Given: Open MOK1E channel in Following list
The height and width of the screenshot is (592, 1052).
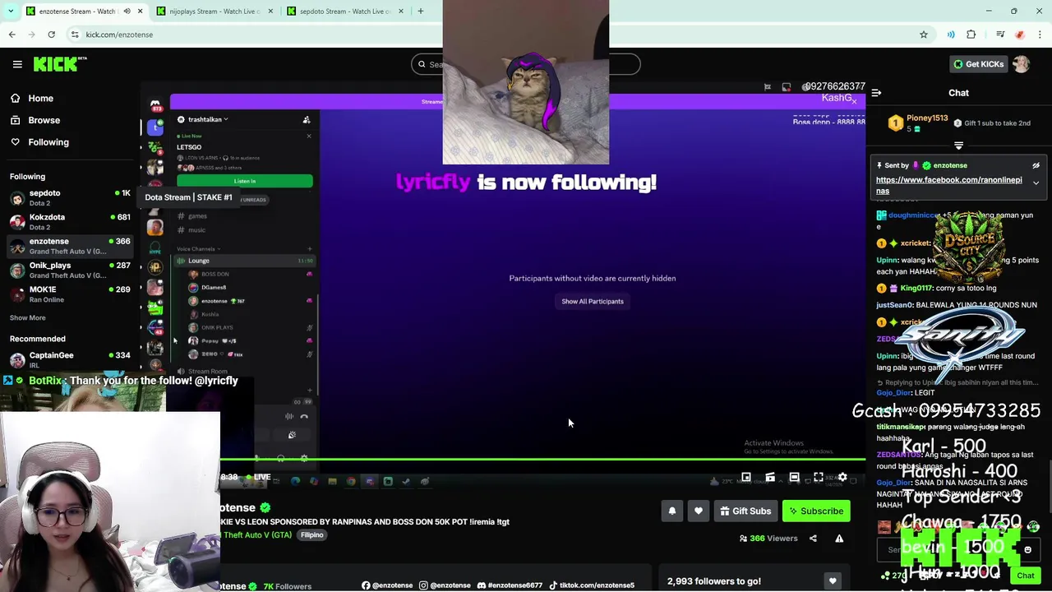Looking at the screenshot, I should 70,294.
